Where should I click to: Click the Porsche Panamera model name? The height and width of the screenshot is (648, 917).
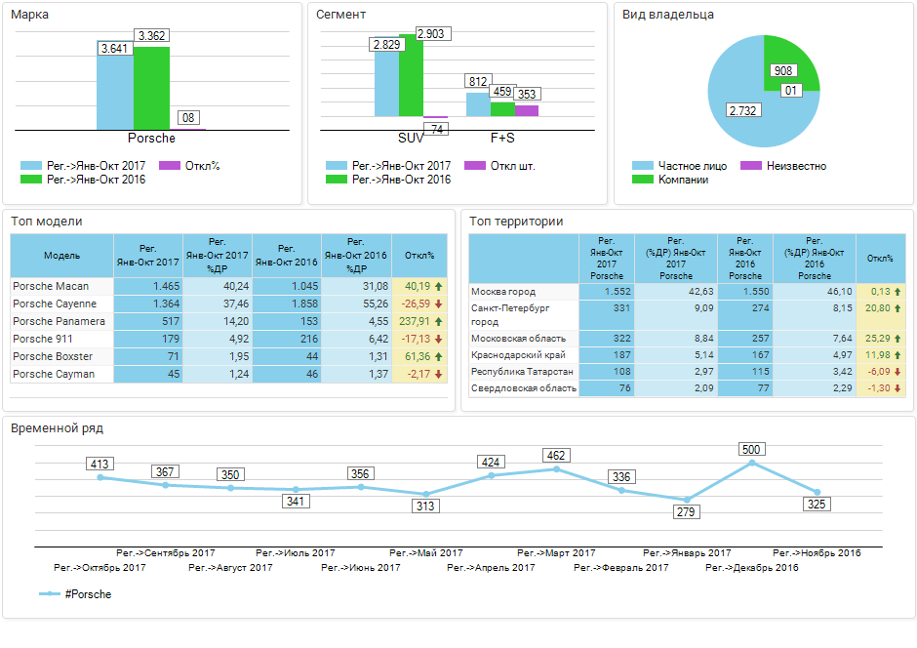click(x=60, y=322)
